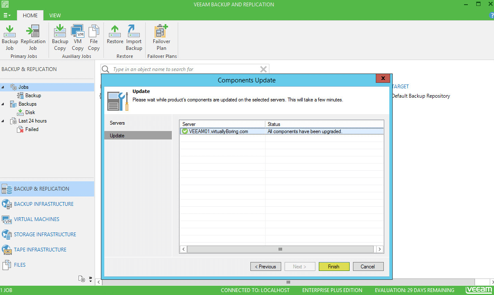Click the Status column header
Image resolution: width=494 pixels, height=295 pixels.
tap(325, 124)
